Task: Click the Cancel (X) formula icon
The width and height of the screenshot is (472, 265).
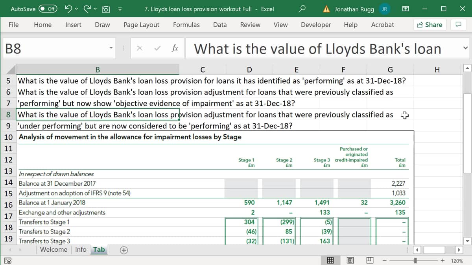Action: click(140, 49)
